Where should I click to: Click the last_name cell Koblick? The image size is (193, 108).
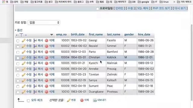[x=112, y=57]
